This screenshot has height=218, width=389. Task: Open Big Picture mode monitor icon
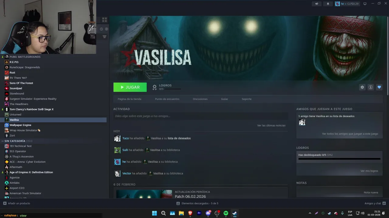[365, 4]
